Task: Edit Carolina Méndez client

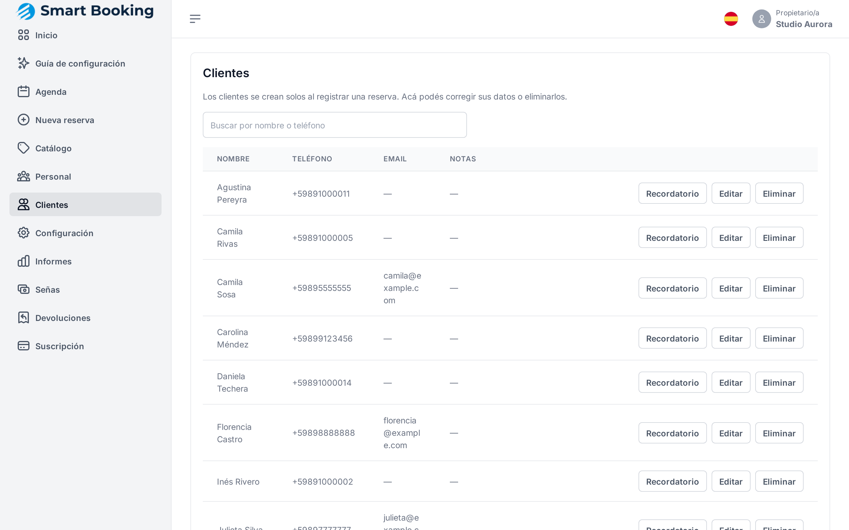Action: pos(731,338)
